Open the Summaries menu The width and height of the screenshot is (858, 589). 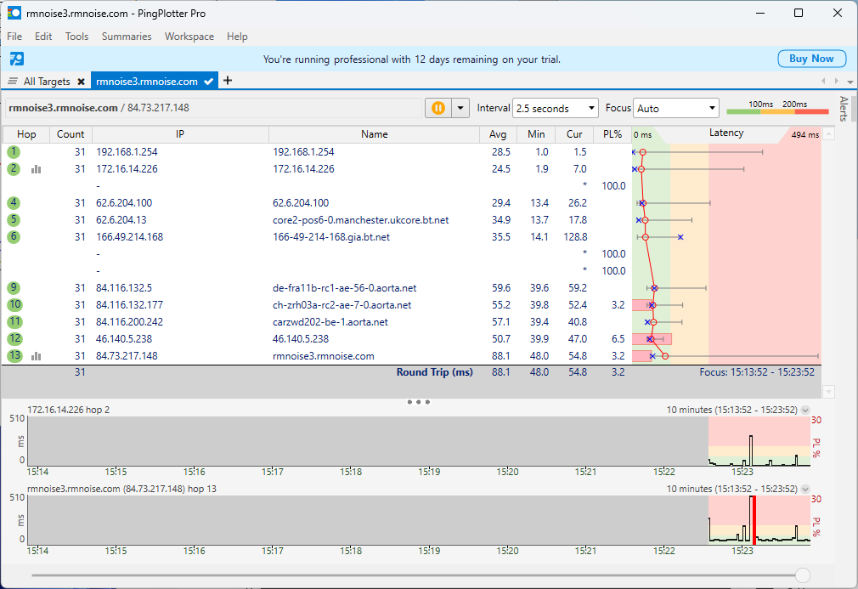(127, 37)
